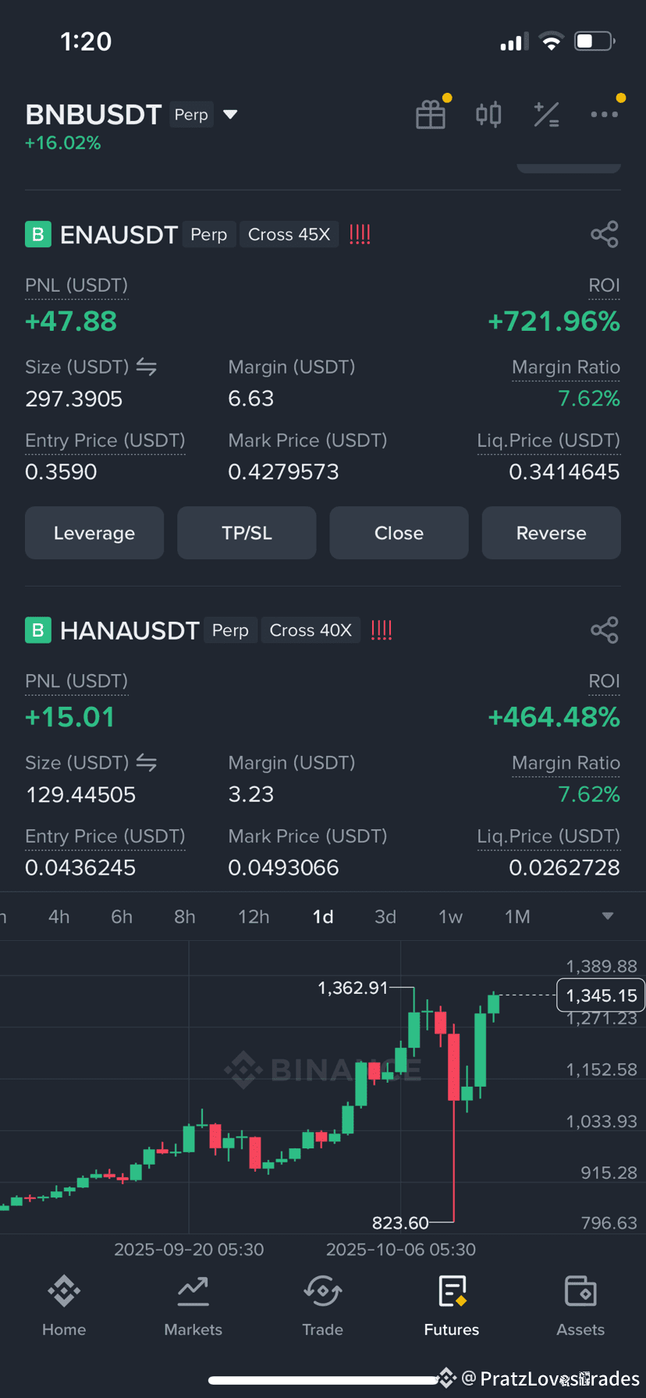Viewport: 646px width, 1398px height.
Task: Set TP/SL for ENAUSDT position
Action: (x=247, y=533)
